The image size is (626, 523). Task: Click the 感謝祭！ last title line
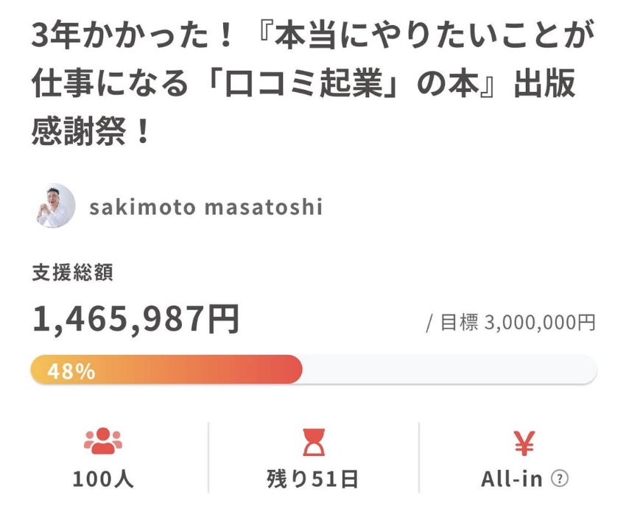click(x=91, y=130)
